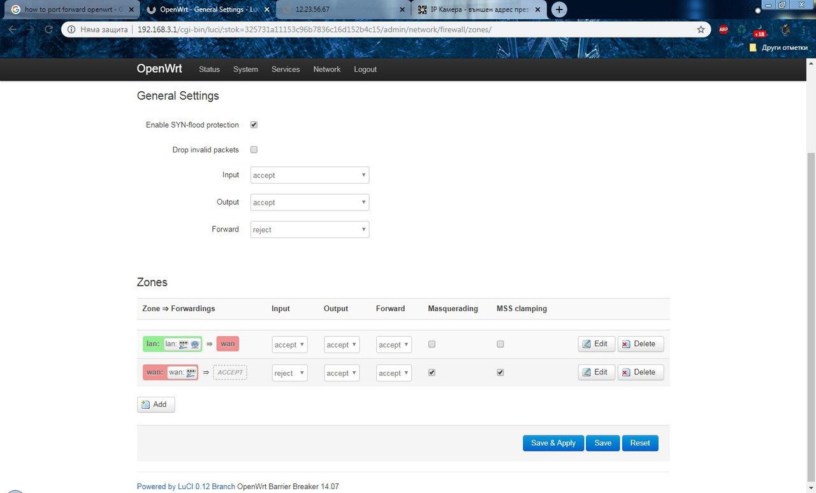Add a new firewall zone
The image size is (816, 493).
(x=156, y=404)
